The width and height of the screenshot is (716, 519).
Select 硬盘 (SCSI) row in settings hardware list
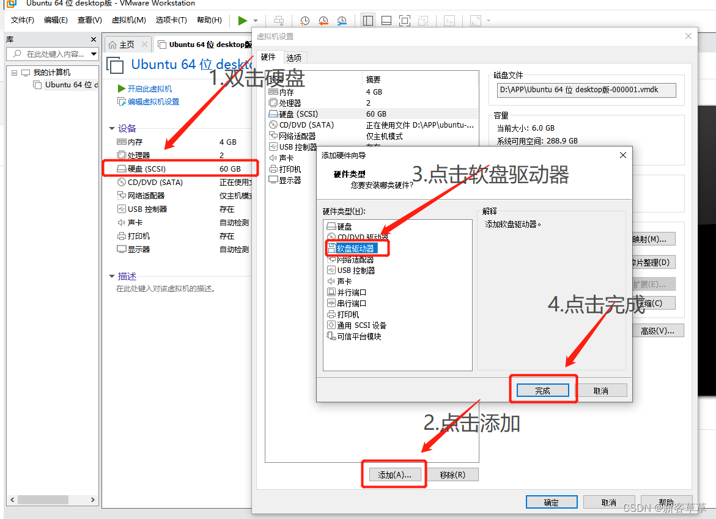pyautogui.click(x=372, y=114)
